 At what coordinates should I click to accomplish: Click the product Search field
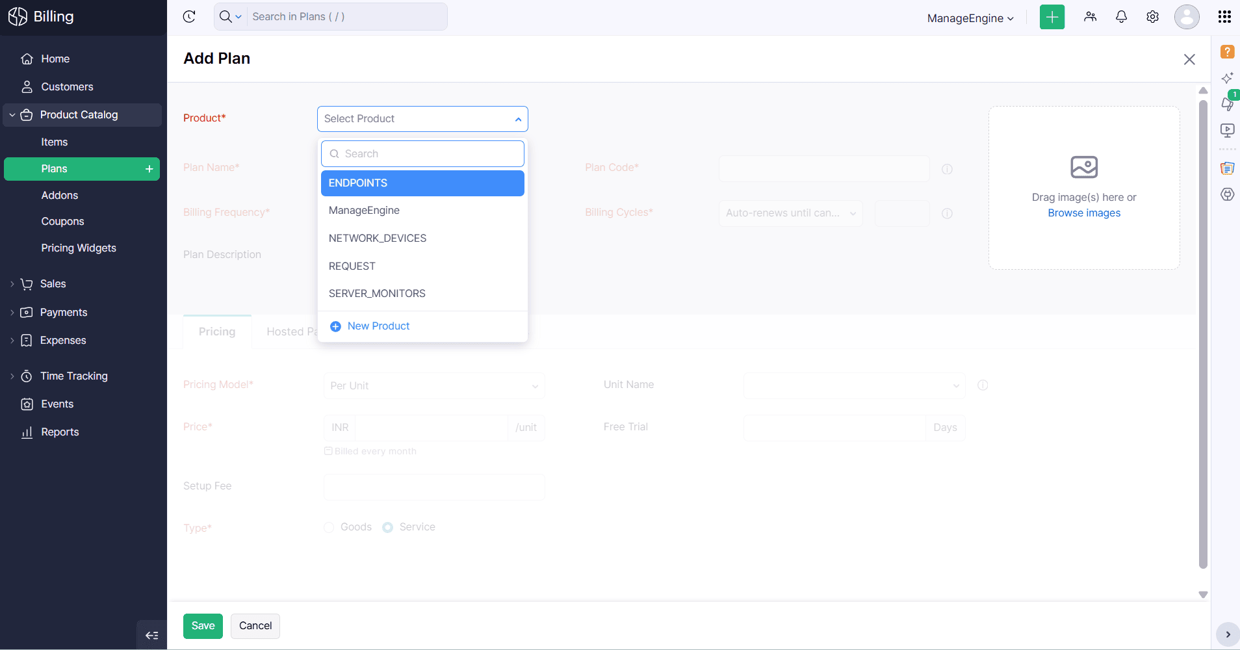coord(422,154)
